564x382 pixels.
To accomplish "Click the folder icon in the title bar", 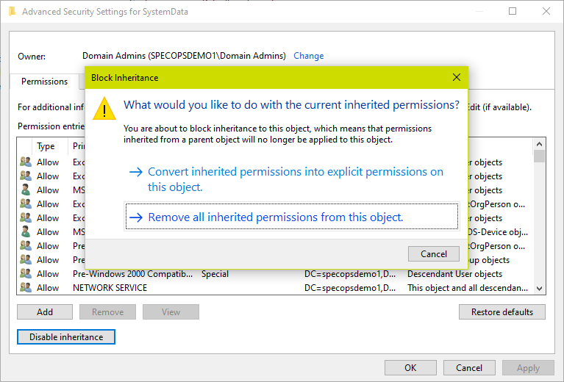I will point(13,12).
